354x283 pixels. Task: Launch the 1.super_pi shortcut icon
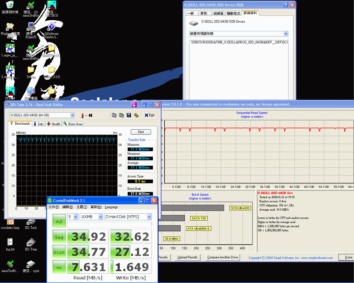tap(10, 48)
